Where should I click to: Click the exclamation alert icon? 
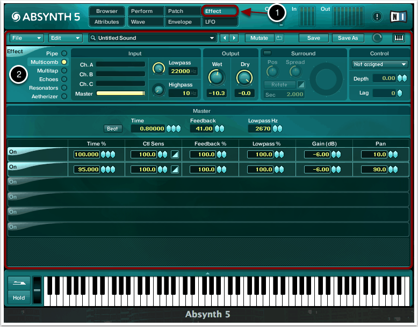(377, 17)
